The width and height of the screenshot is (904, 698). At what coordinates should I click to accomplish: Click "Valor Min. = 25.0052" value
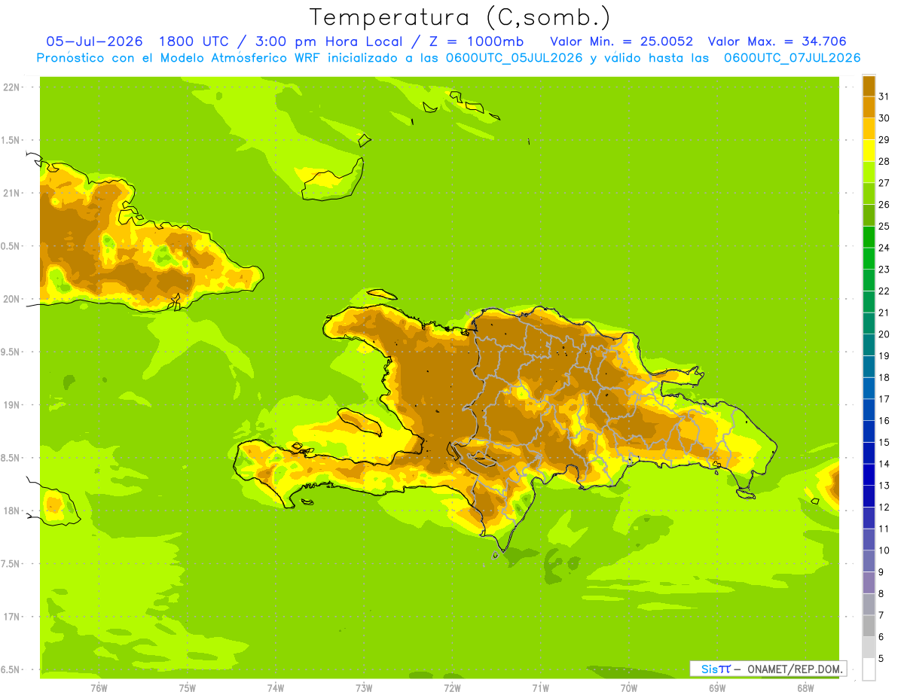(621, 41)
